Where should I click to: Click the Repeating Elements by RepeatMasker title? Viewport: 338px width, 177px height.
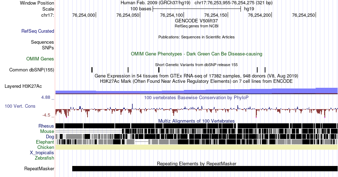[197, 163]
